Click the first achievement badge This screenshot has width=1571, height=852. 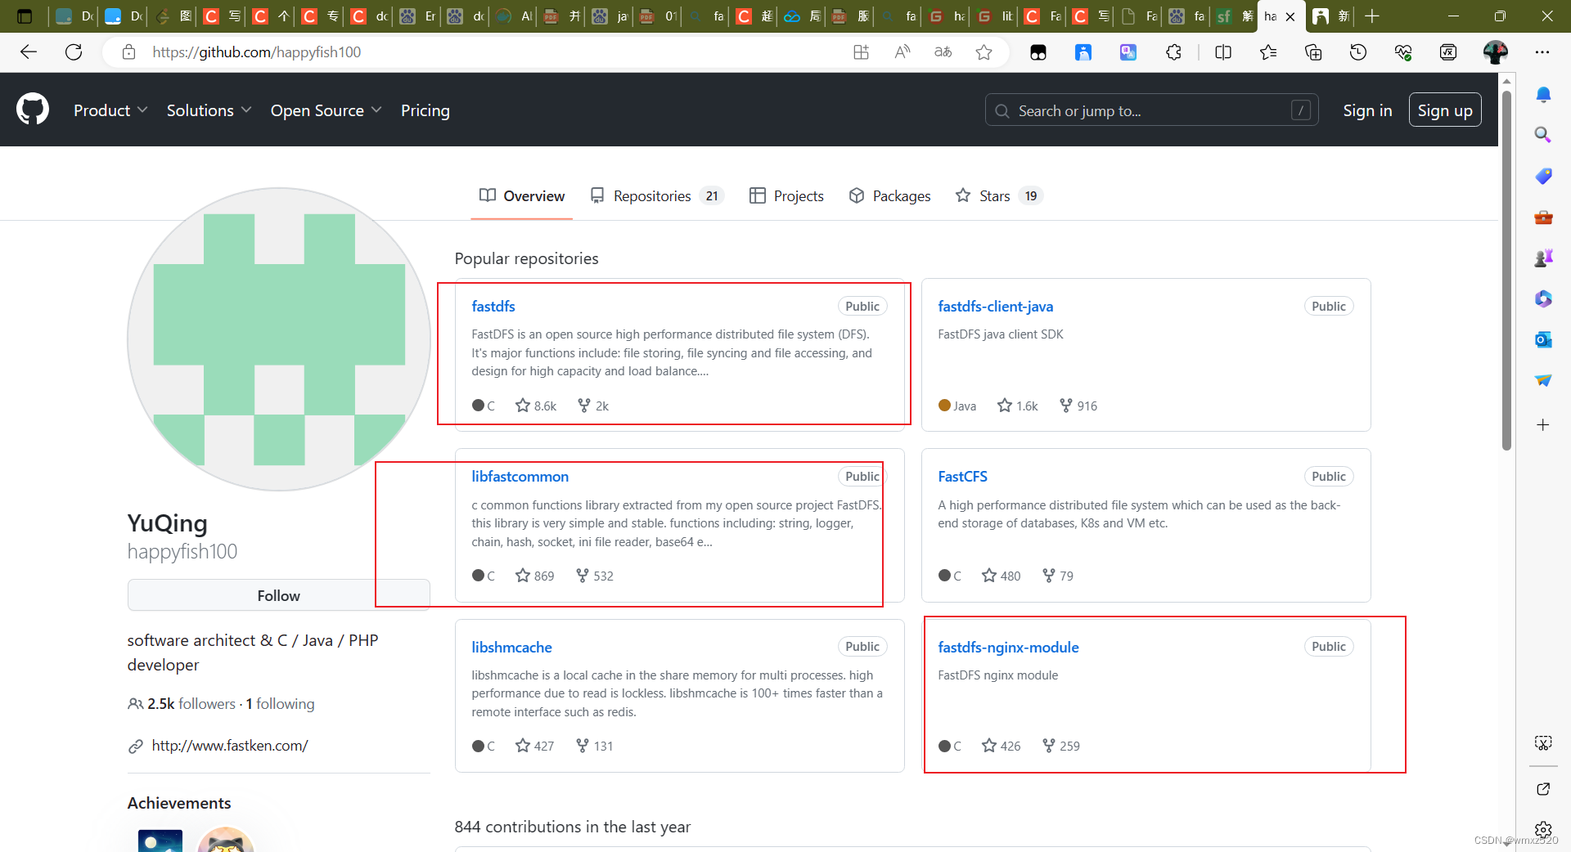(x=160, y=841)
